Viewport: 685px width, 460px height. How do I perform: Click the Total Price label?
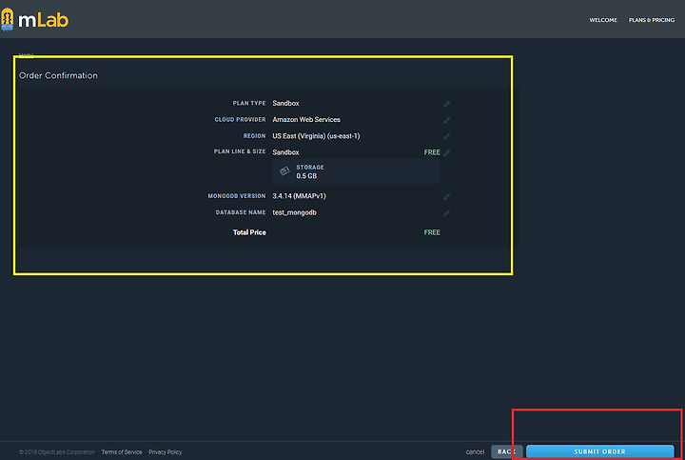click(x=249, y=232)
